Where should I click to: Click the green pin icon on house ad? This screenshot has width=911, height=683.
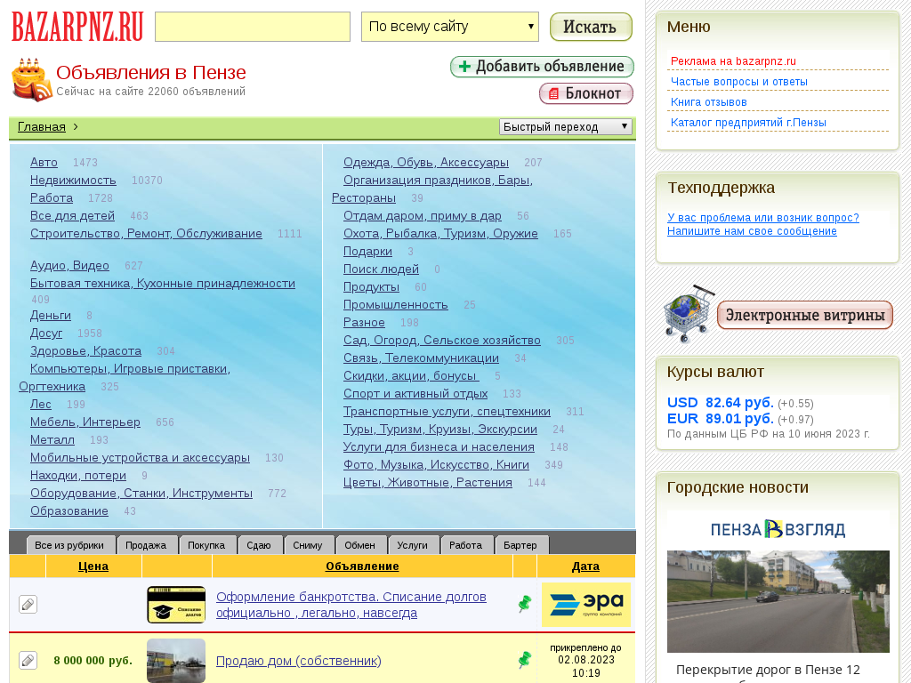[525, 660]
